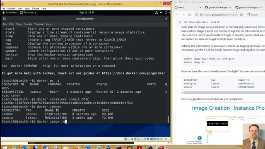
Task: Select image ID 373dfcedc780 in terminal
Action: (55, 114)
